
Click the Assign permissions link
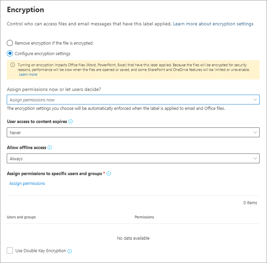click(x=27, y=184)
